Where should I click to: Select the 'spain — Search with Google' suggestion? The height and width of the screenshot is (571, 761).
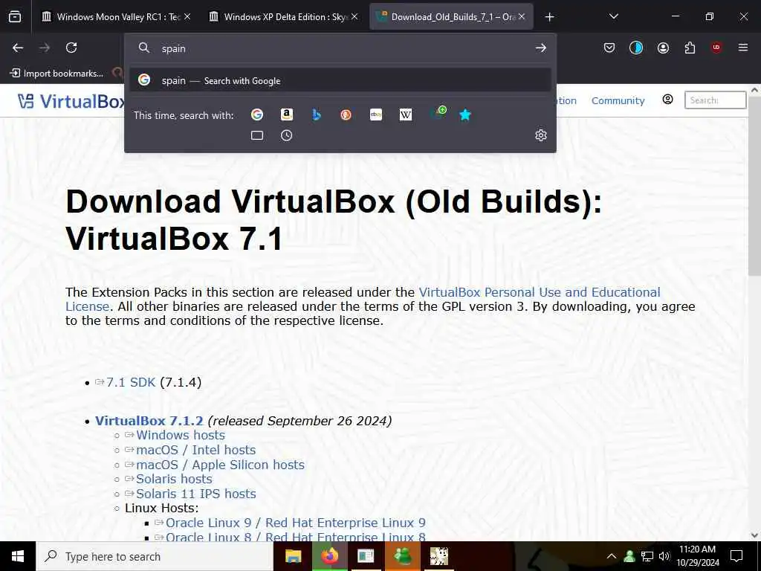point(340,80)
